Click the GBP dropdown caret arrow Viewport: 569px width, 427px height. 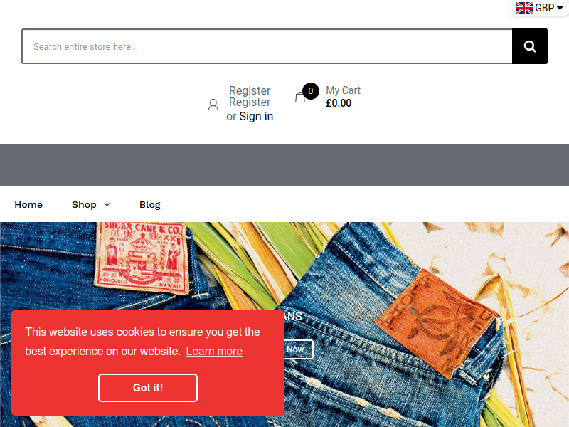[560, 8]
